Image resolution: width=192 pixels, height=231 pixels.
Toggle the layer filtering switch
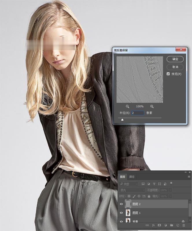coord(171,183)
